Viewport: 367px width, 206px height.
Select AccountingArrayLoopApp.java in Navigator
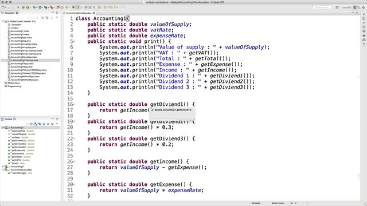point(26,54)
